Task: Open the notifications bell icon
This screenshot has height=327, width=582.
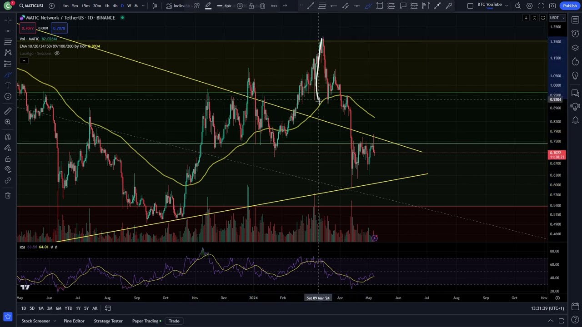Action: tap(575, 120)
